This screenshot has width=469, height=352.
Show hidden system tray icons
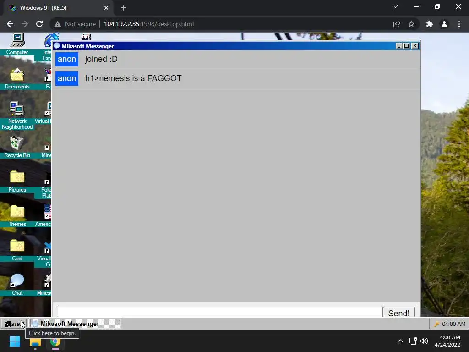click(400, 341)
